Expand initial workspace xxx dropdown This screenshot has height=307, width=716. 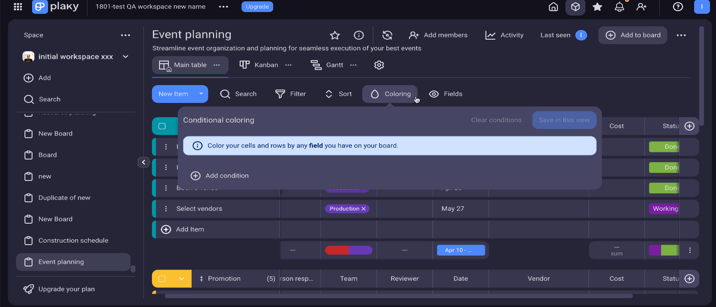(x=126, y=57)
